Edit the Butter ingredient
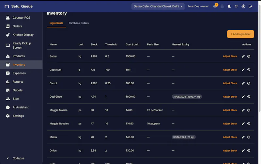Screen dimensions: 261x164 pyautogui.click(x=243, y=56)
